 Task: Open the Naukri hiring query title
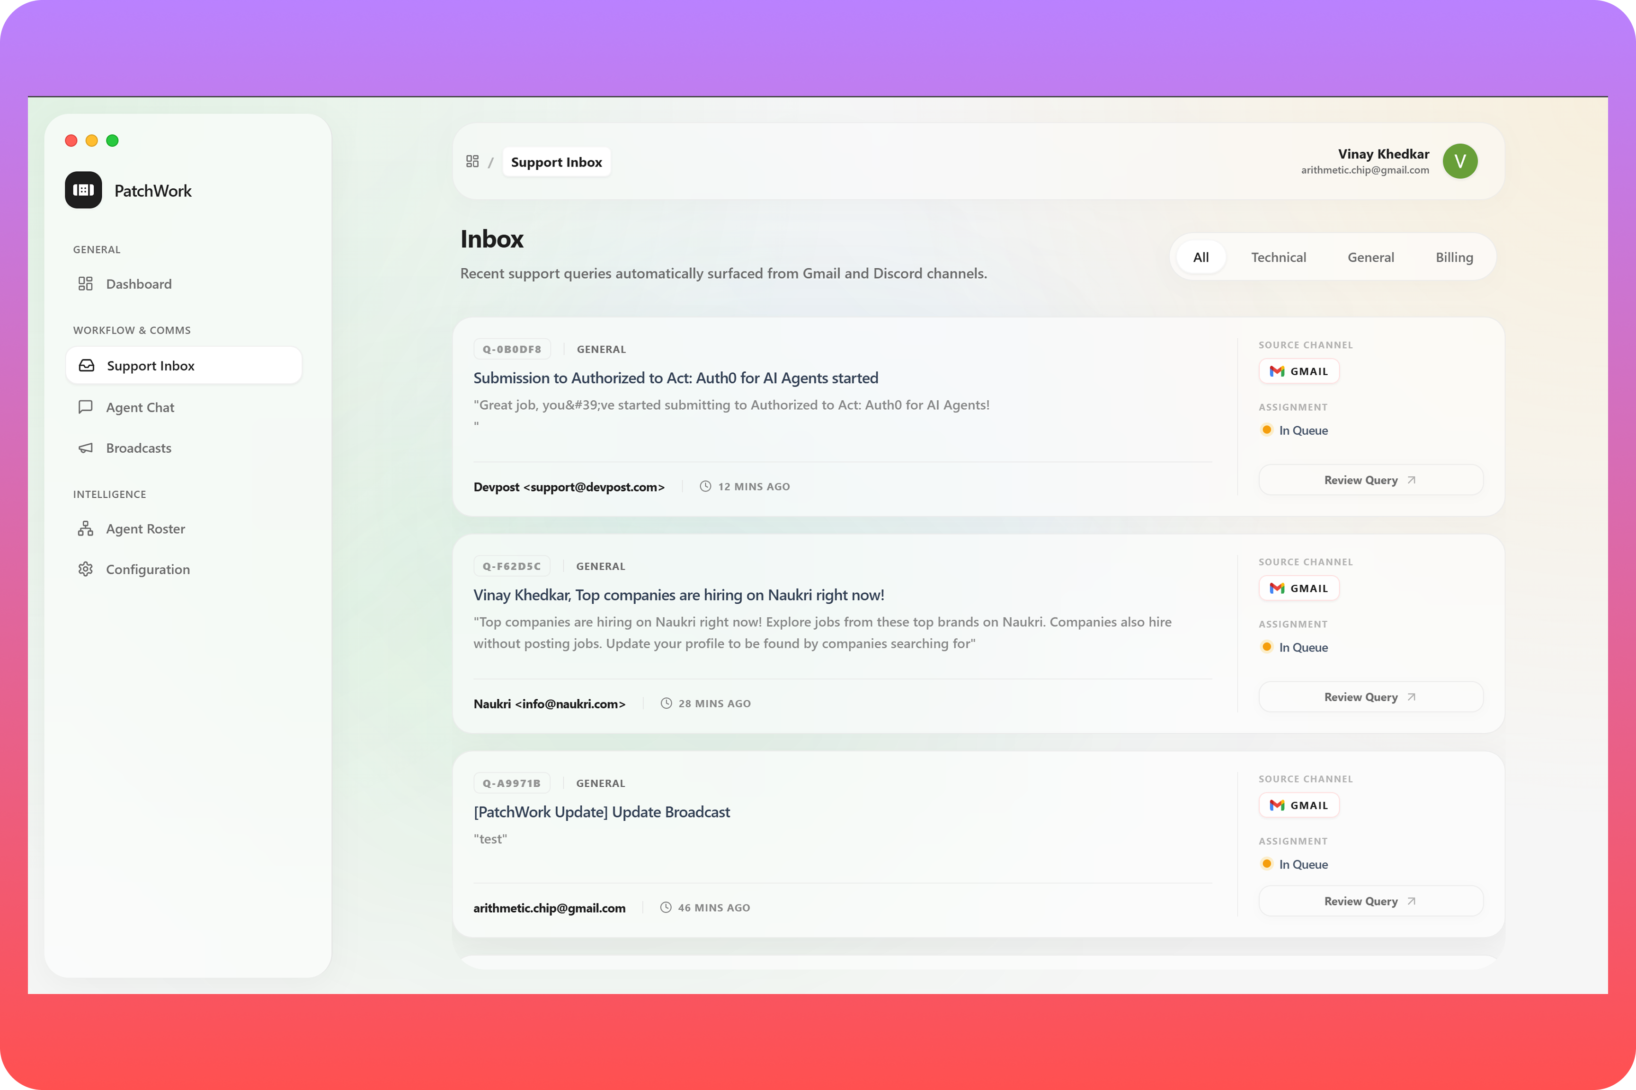pyautogui.click(x=678, y=595)
